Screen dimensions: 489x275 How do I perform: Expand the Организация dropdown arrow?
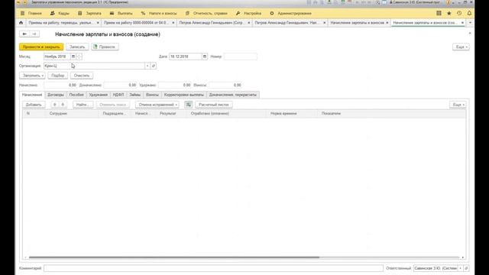pyautogui.click(x=147, y=66)
